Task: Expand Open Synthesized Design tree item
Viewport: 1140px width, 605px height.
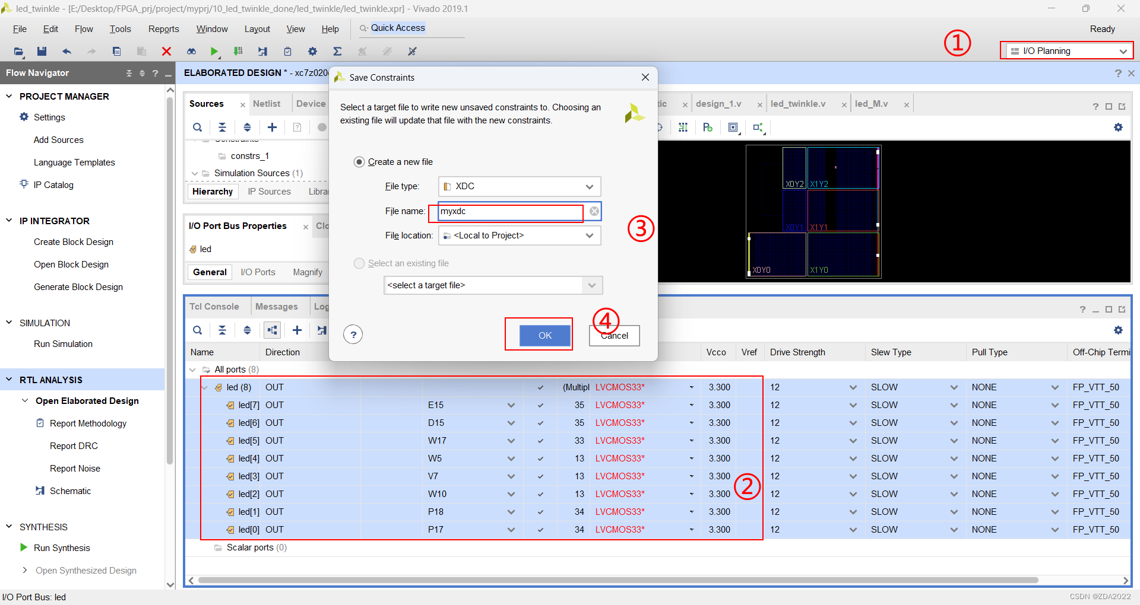Action: tap(24, 570)
